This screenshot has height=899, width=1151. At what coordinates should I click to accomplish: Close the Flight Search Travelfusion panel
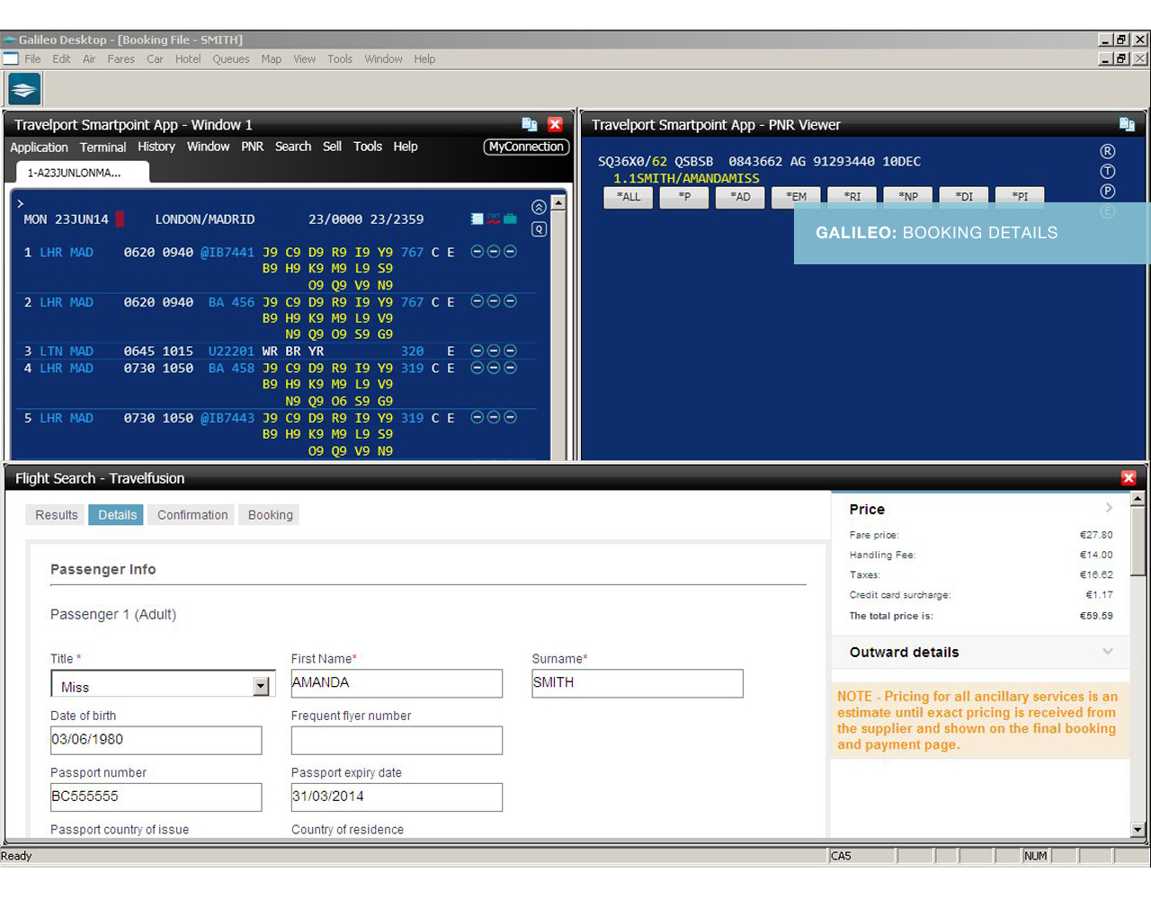1129,477
